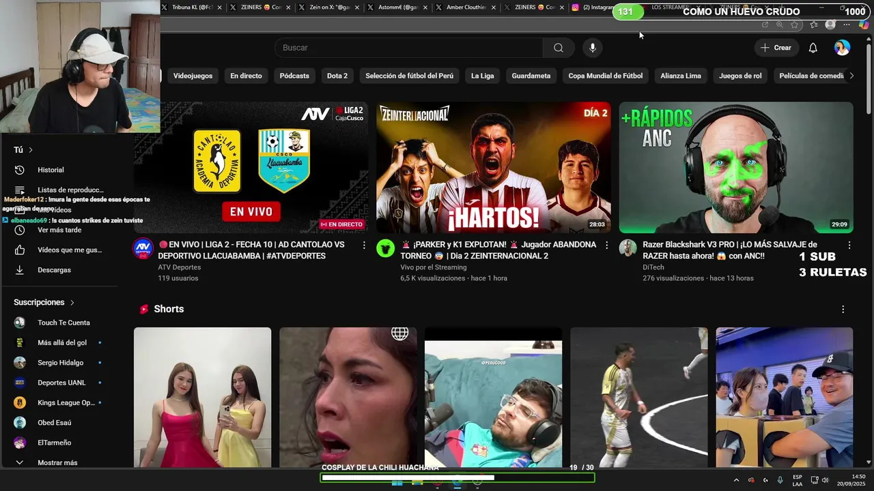Image resolution: width=874 pixels, height=491 pixels.
Task: Play the woman close-up Short
Action: tap(348, 398)
